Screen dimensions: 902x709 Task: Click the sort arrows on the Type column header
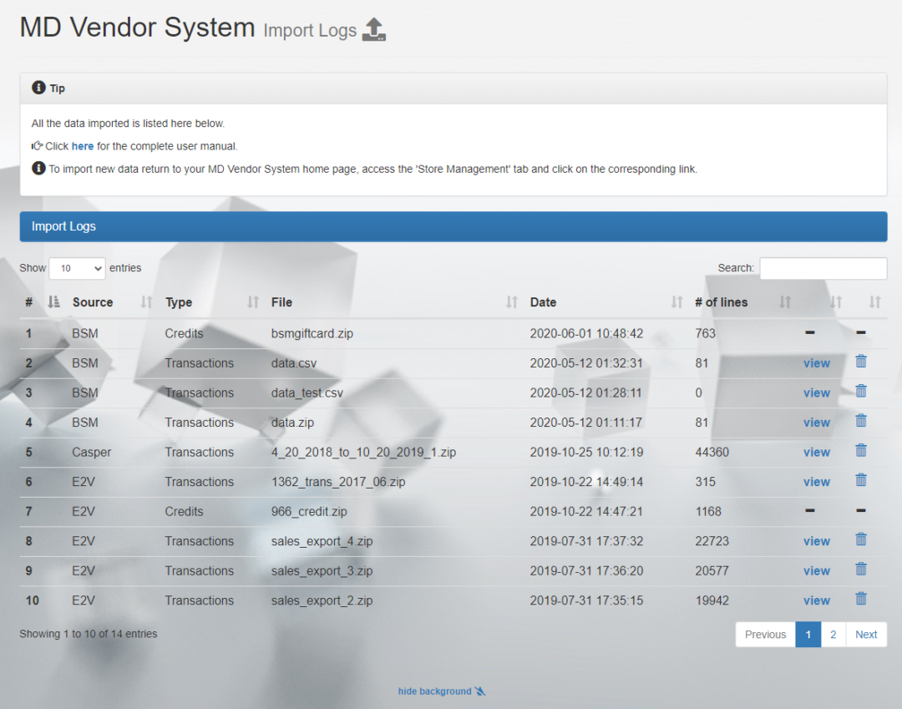click(x=250, y=301)
